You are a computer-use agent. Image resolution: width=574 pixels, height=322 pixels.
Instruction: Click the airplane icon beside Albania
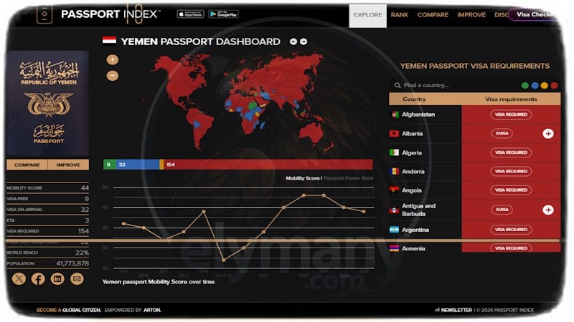pos(548,134)
